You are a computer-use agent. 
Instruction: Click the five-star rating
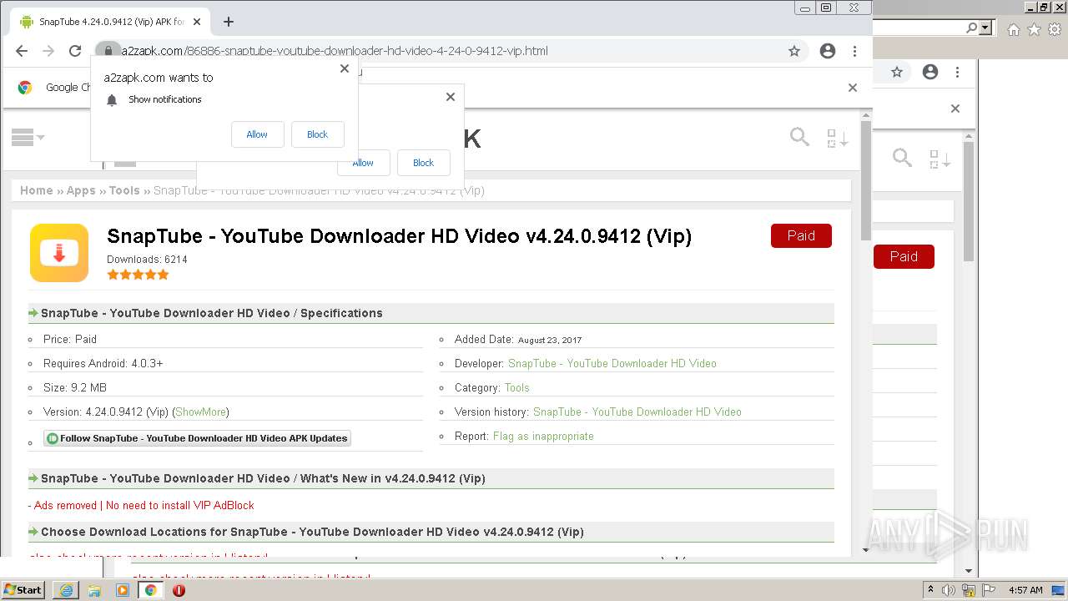pyautogui.click(x=138, y=275)
